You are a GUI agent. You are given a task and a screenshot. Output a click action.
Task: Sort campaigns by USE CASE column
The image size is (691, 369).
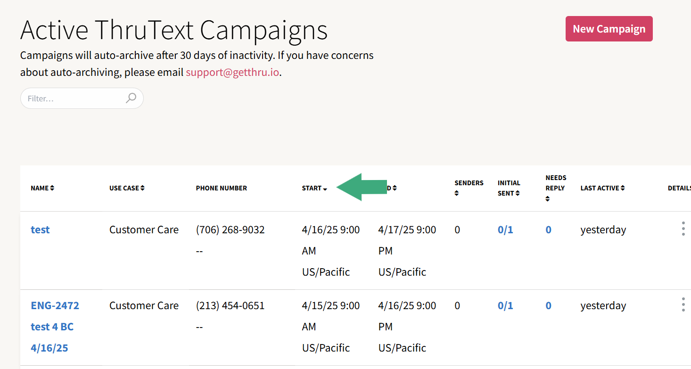(127, 188)
